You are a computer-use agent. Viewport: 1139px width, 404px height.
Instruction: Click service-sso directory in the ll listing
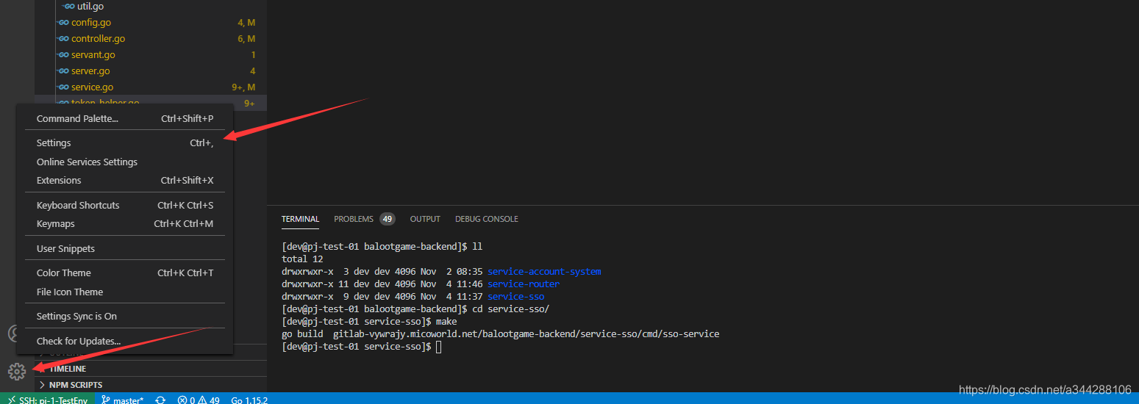tap(516, 297)
